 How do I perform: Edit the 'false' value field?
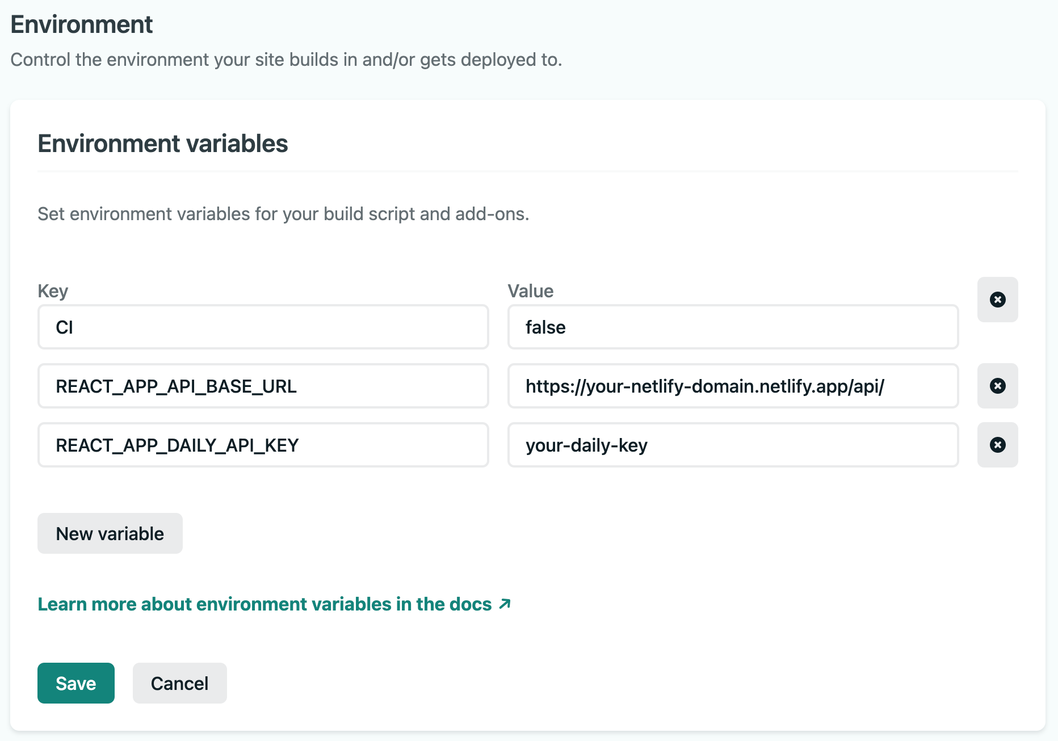point(733,327)
